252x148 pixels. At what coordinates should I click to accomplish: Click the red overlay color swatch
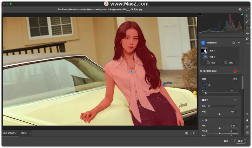(235, 71)
